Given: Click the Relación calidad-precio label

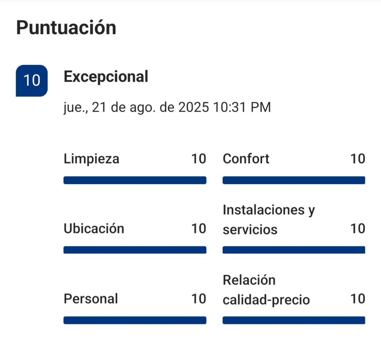Looking at the screenshot, I should (x=266, y=290).
